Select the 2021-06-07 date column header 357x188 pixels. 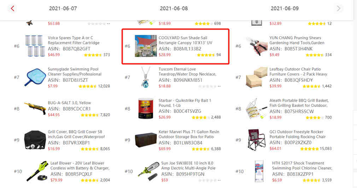63,8
